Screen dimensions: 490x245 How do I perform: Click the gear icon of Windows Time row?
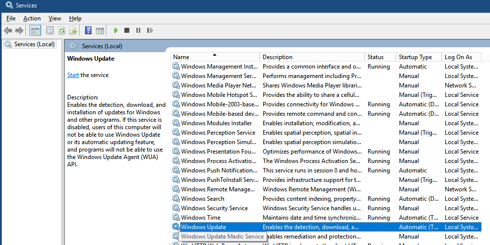pyautogui.click(x=176, y=218)
